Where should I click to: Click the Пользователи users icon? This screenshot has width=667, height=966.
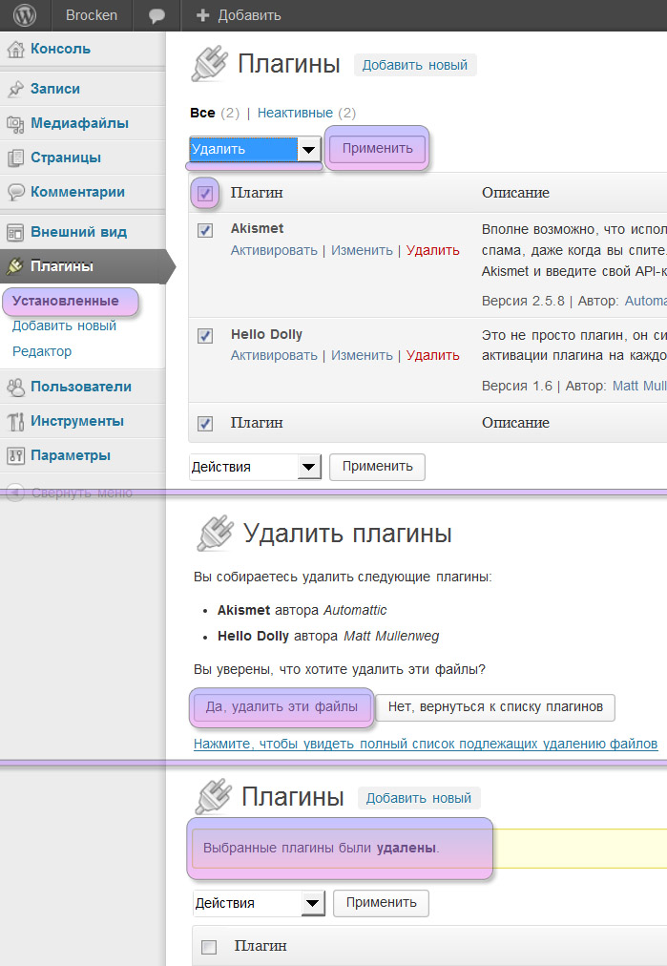tap(15, 387)
